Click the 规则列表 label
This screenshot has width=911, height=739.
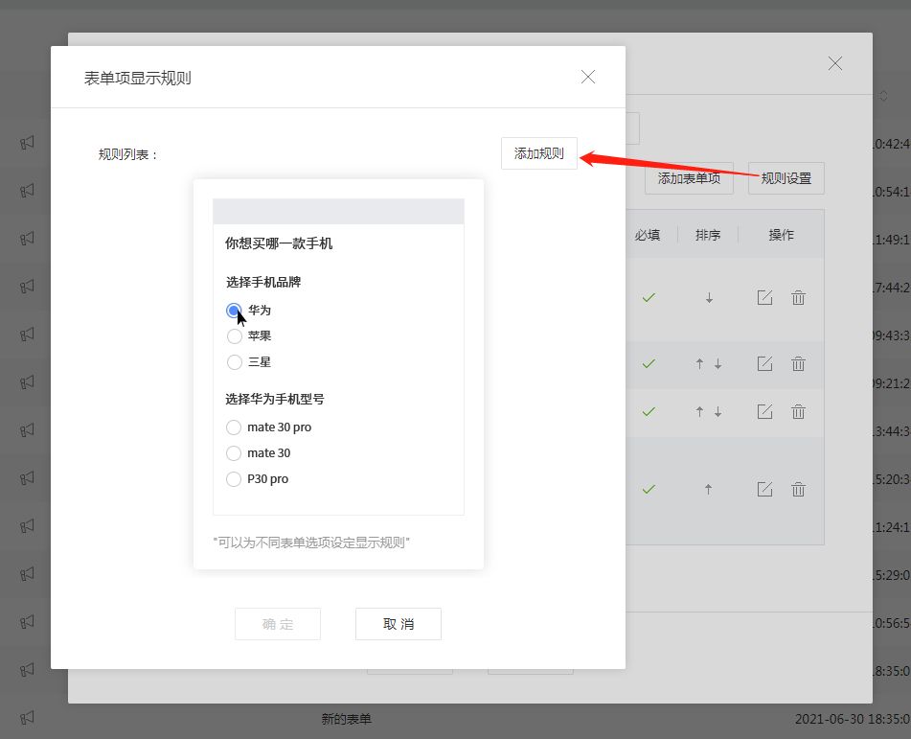127,154
